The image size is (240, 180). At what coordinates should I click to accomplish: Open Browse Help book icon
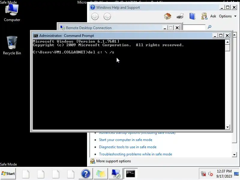tap(192, 16)
